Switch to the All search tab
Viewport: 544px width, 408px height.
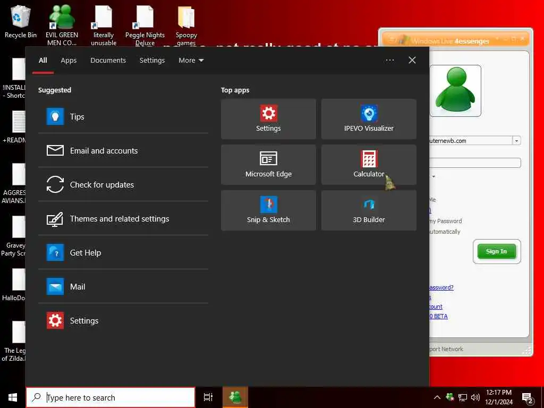coord(42,61)
